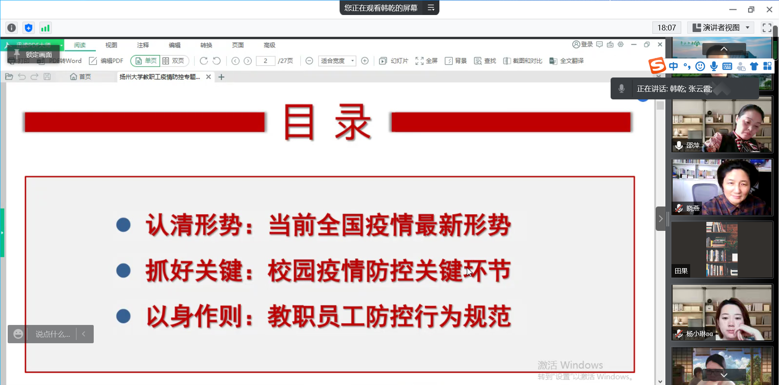Screen dimensions: 779x385
Task: Toggle the Sogou input microphone
Action: click(x=714, y=66)
